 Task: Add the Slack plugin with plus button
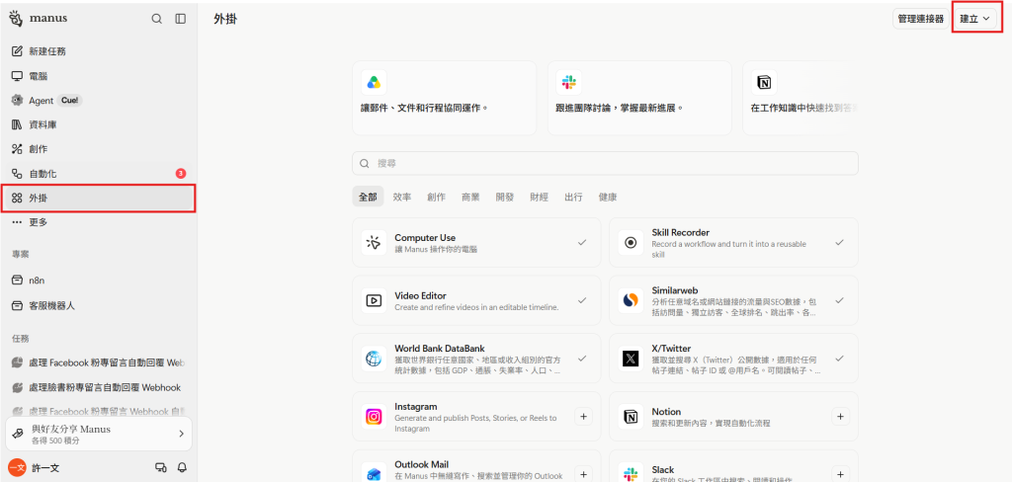click(840, 474)
